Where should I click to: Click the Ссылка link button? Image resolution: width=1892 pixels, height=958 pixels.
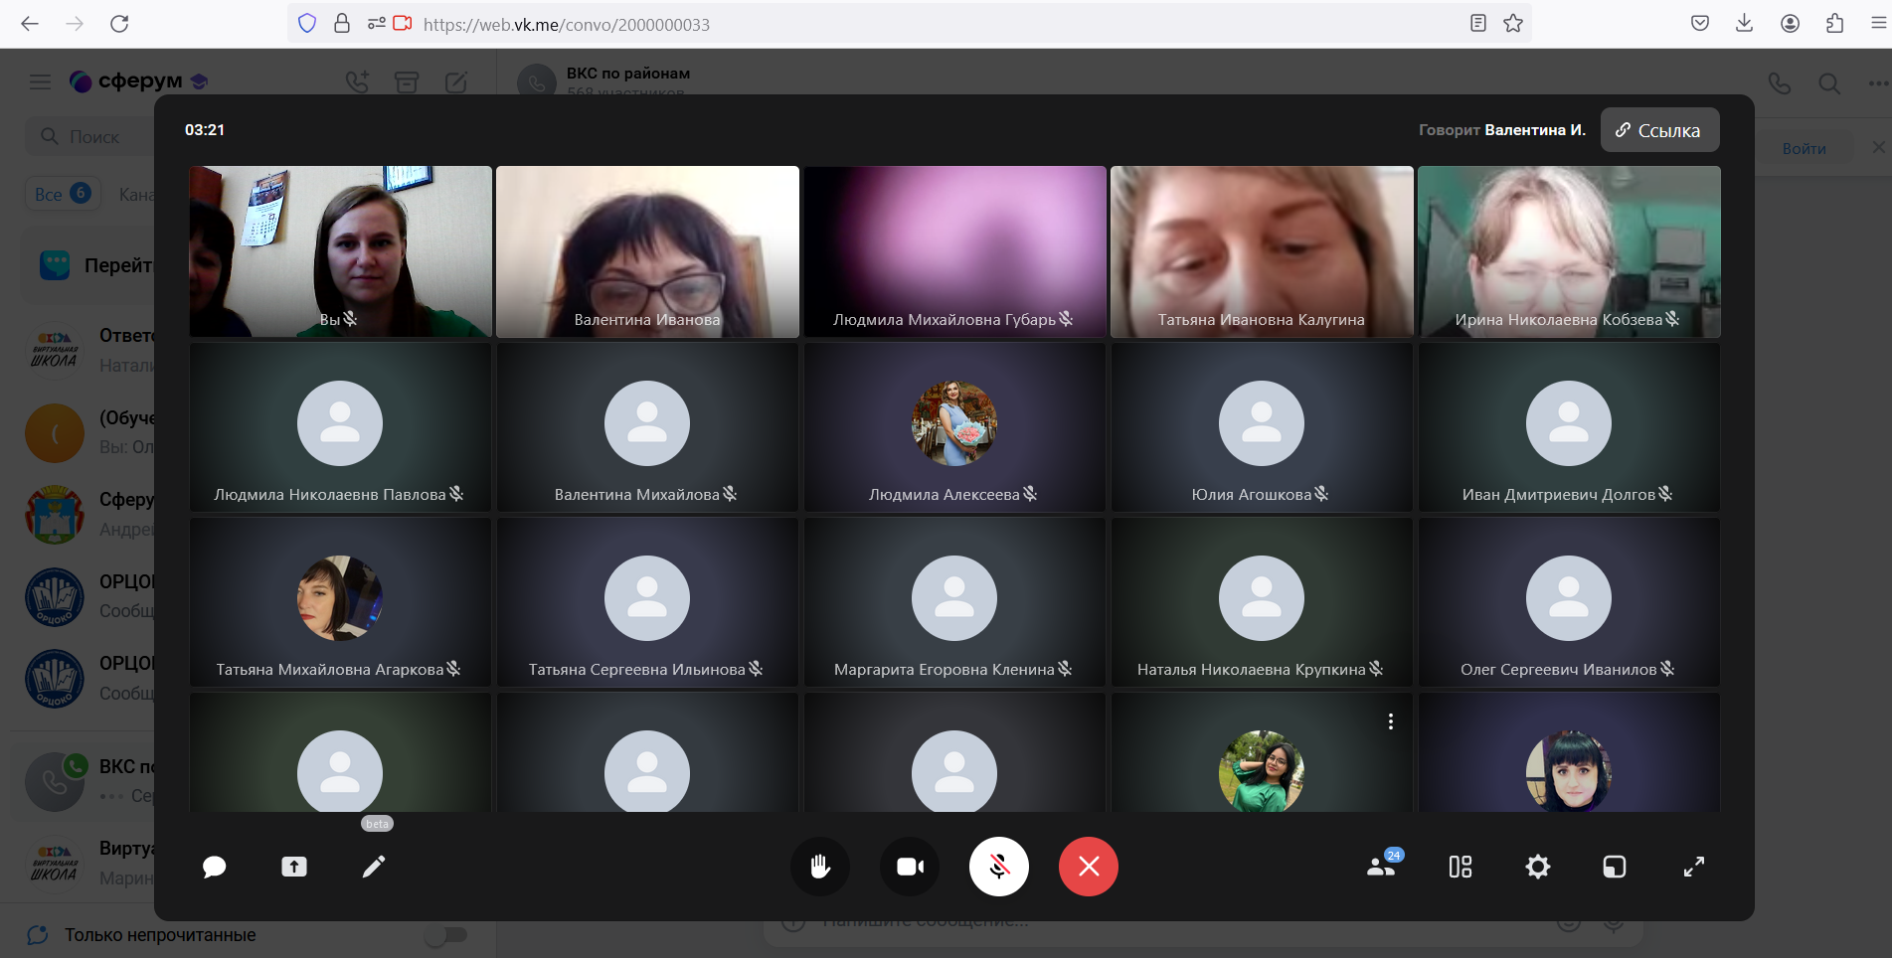coord(1658,130)
